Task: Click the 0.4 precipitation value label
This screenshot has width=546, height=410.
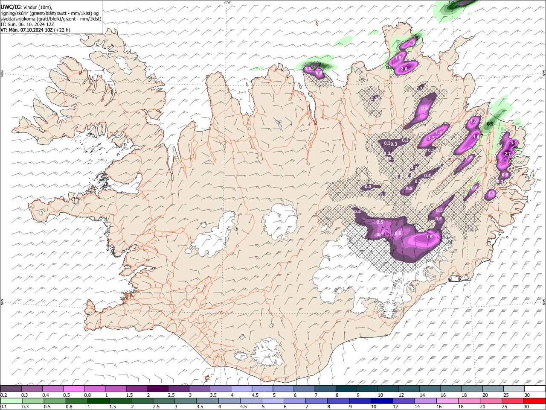Action: 427,176
